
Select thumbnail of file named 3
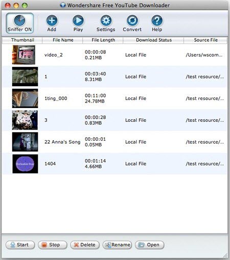tap(25, 120)
